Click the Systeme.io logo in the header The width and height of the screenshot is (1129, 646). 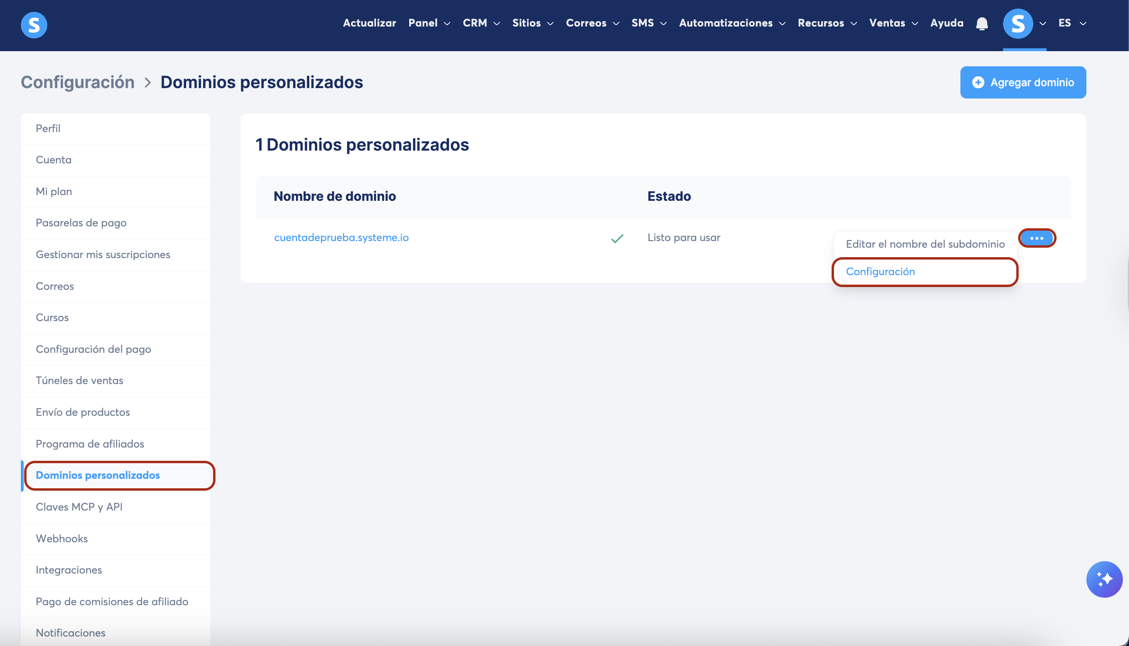[x=34, y=25]
